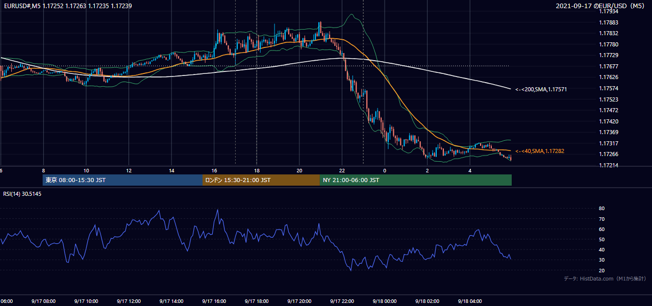The image size is (652, 306).
Task: Select the ロンドン 15:30-21:00 JST session bar
Action: (261, 180)
